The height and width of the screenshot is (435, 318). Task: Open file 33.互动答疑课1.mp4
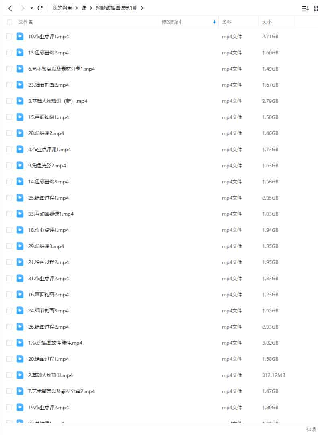[51, 214]
